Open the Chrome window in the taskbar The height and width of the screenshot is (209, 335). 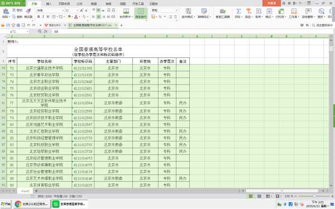(x=31, y=204)
